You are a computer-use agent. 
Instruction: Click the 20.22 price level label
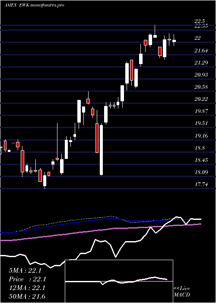pyautogui.click(x=201, y=99)
